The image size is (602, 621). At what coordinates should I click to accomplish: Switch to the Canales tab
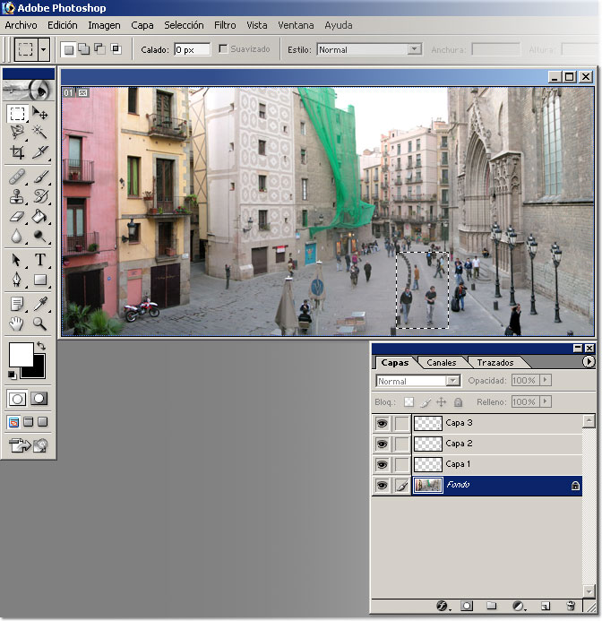(441, 363)
